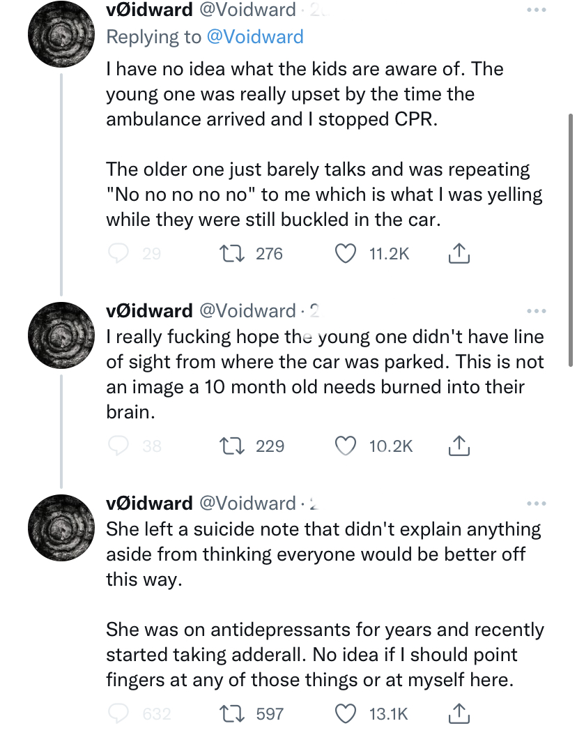The height and width of the screenshot is (735, 577).
Task: Like the tweet with 10.2K likes
Action: click(346, 446)
